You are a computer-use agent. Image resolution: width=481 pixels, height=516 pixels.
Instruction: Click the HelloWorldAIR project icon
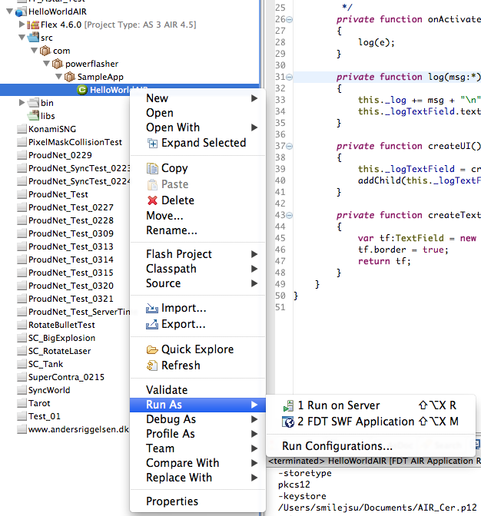pyautogui.click(x=21, y=12)
